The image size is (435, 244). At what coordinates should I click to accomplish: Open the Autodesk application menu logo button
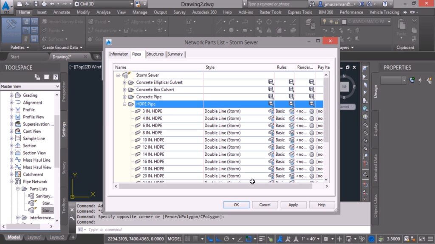tap(6, 7)
